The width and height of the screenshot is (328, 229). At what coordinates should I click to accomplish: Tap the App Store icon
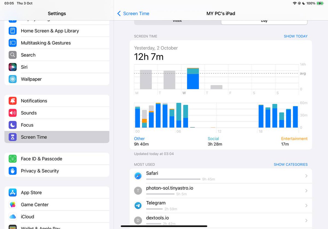[x=13, y=193]
